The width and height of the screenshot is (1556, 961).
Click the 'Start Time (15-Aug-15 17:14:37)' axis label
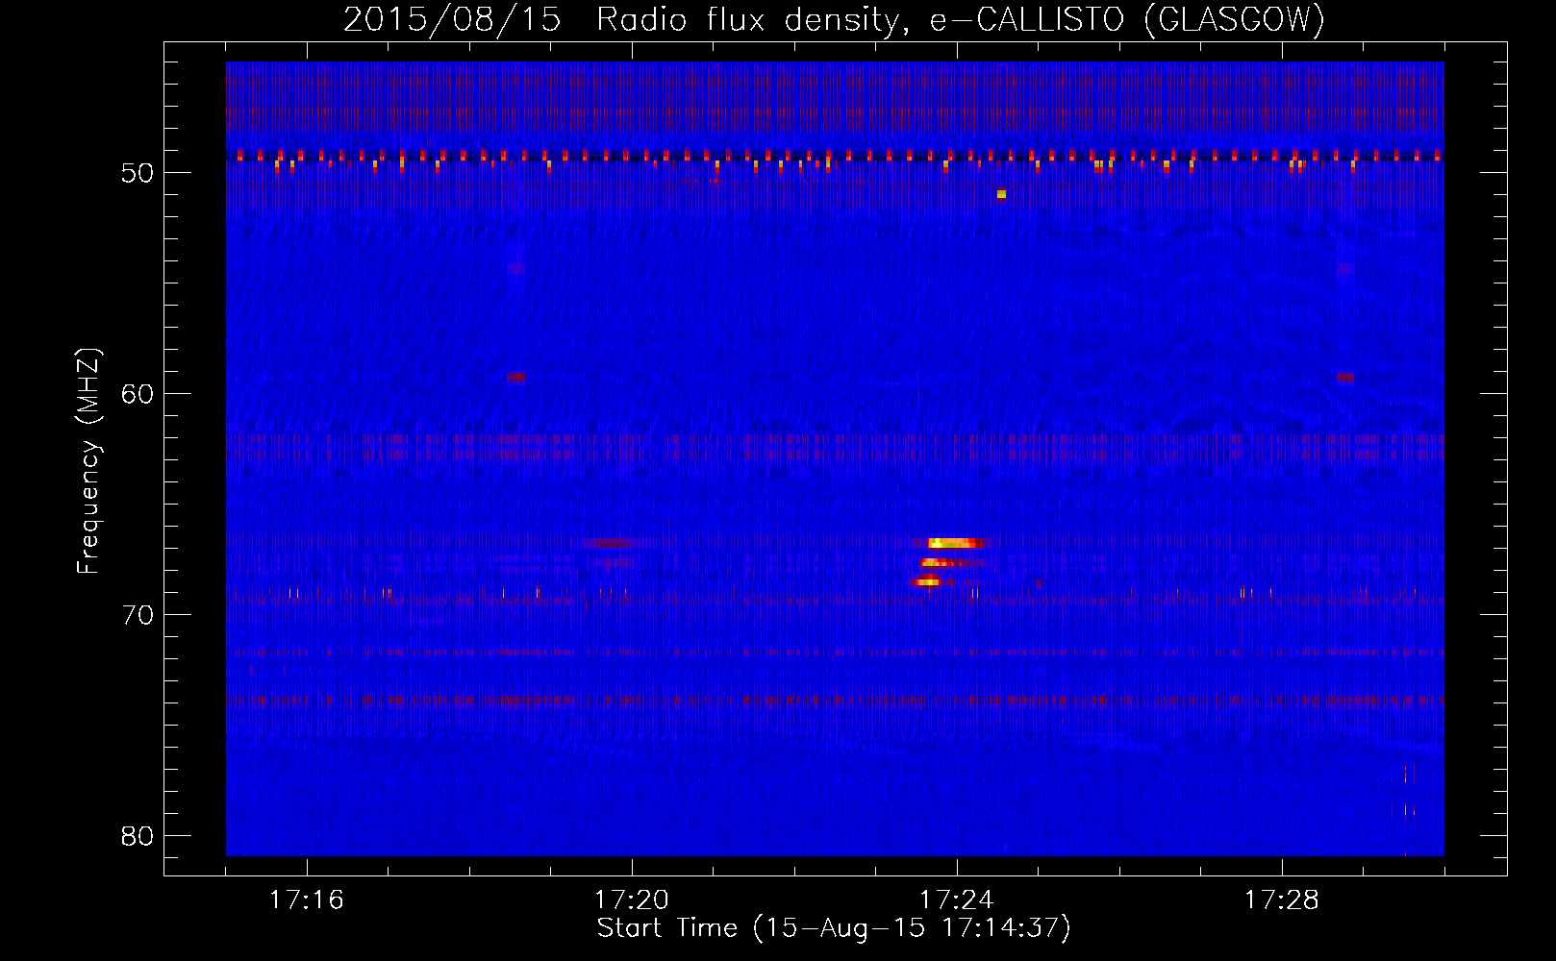[x=834, y=928]
